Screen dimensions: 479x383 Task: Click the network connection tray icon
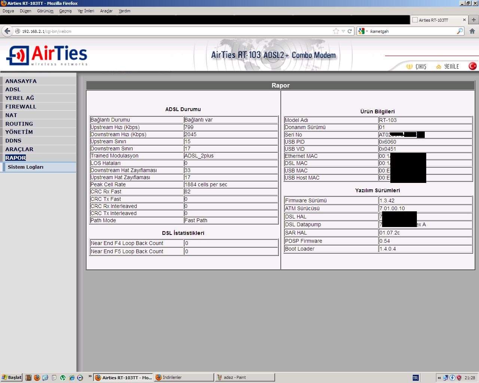click(446, 378)
